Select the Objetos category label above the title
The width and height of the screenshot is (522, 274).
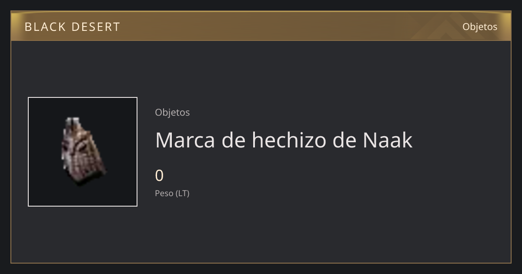[172, 112]
